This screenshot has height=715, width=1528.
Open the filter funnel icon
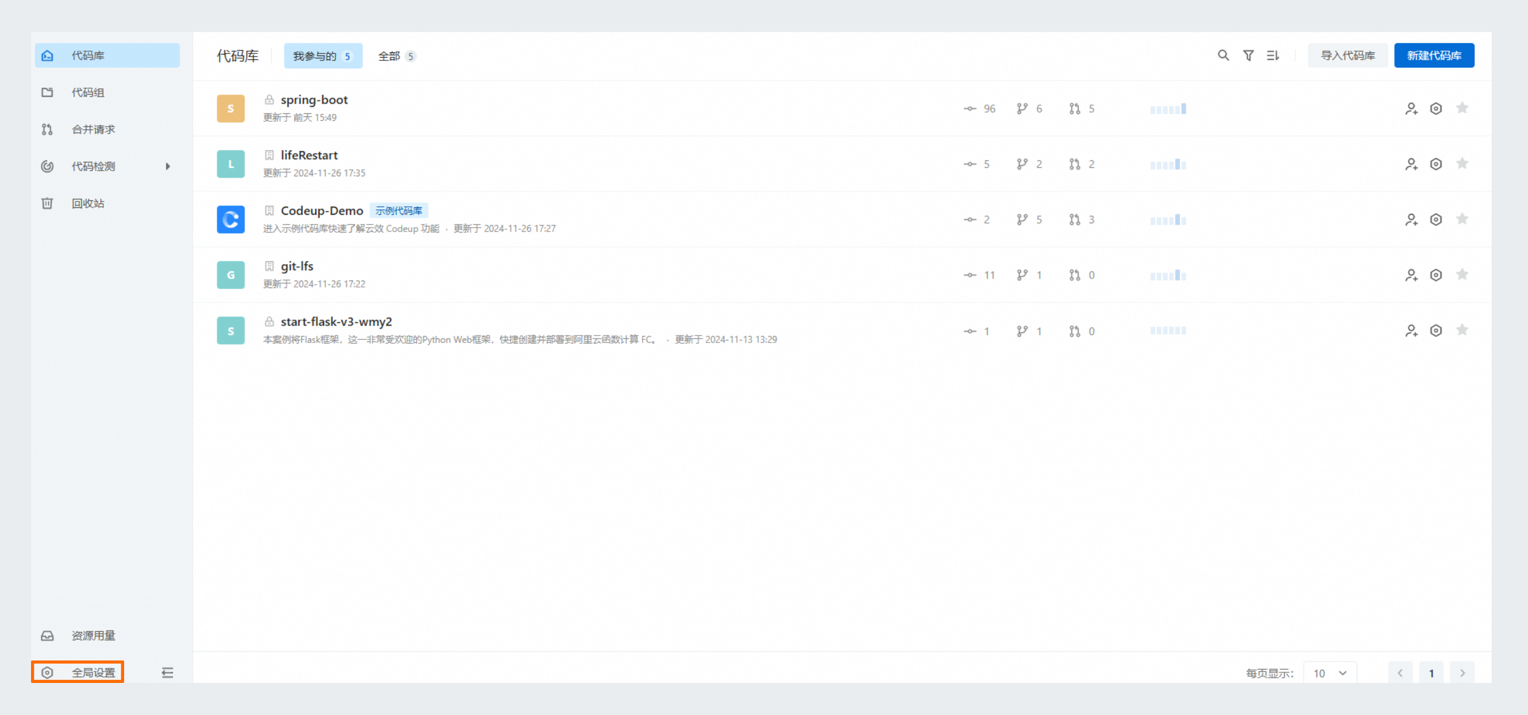coord(1248,56)
